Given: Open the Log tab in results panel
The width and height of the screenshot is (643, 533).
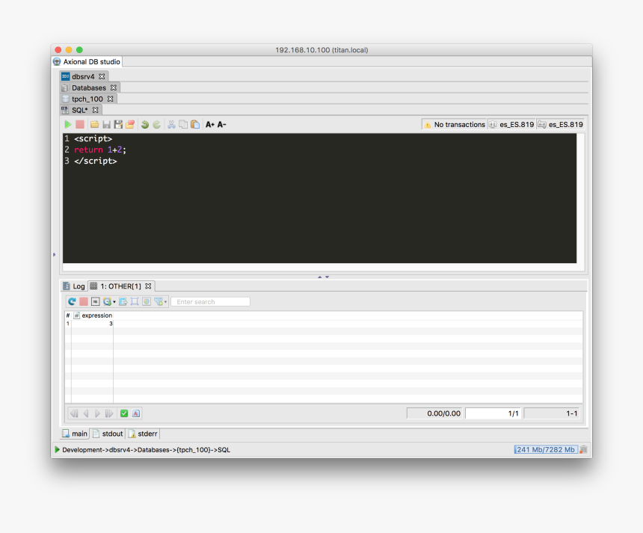Looking at the screenshot, I should [x=74, y=286].
